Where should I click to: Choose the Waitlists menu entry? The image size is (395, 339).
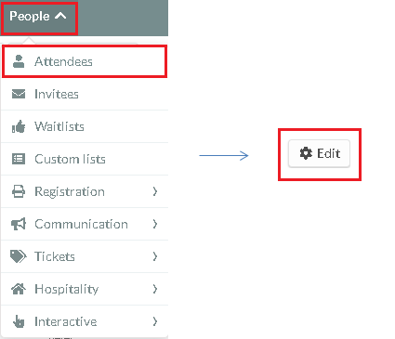[x=85, y=126]
